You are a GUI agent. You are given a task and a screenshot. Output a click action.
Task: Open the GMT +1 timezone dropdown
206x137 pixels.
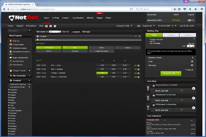[167, 26]
